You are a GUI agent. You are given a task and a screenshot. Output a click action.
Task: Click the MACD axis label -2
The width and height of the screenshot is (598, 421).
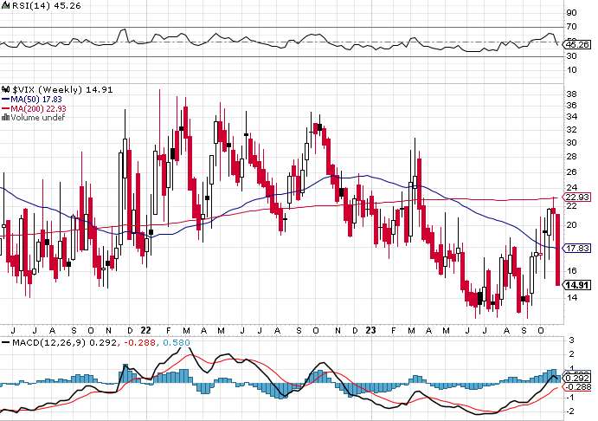[569, 411]
